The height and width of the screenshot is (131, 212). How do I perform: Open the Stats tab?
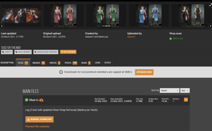(x=108, y=63)
